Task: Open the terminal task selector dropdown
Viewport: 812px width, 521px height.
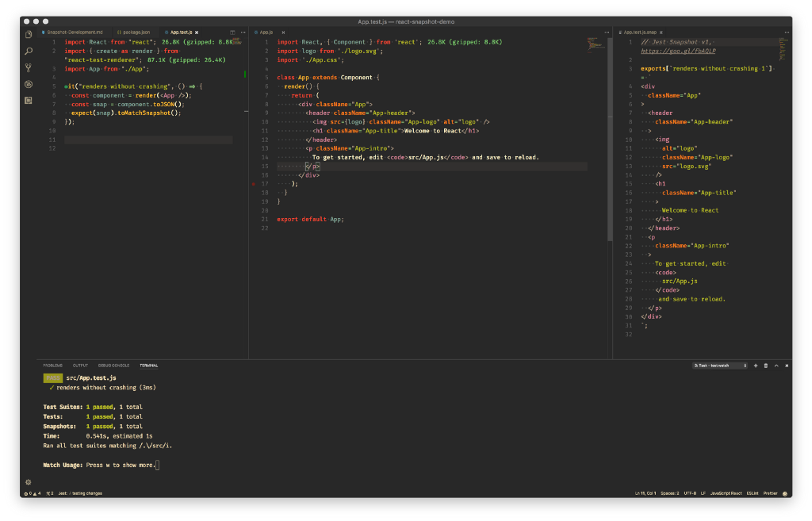Action: [x=720, y=366]
